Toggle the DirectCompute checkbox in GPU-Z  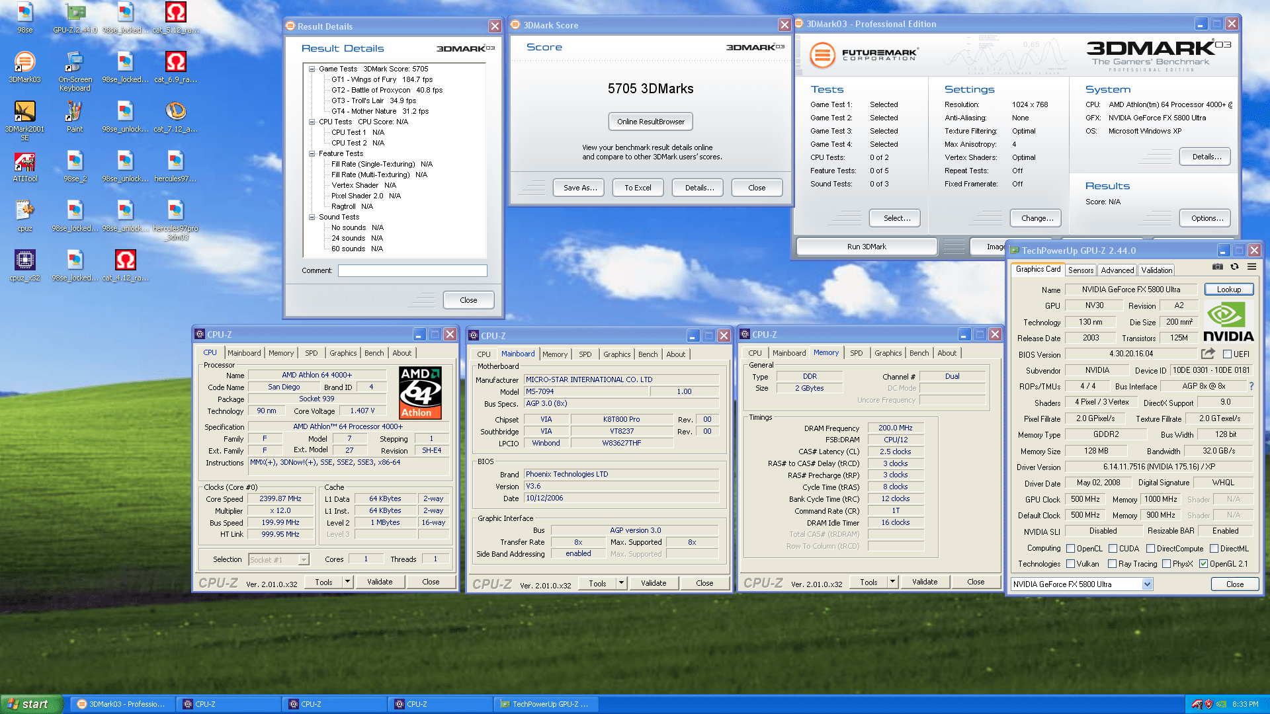(1150, 549)
